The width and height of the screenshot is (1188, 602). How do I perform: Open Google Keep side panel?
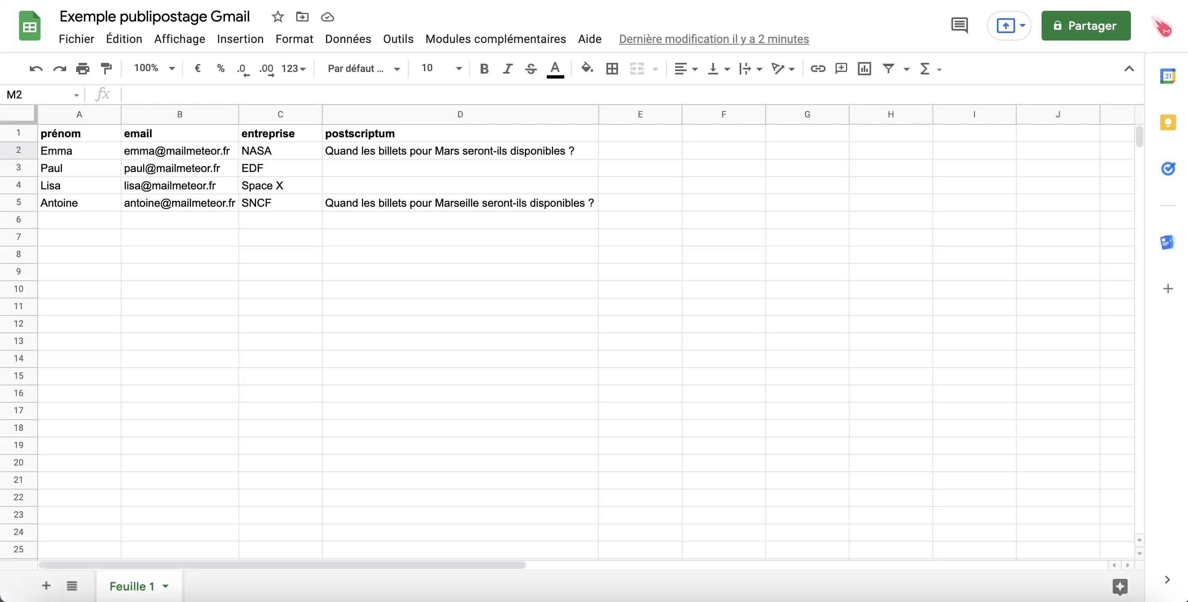pos(1168,122)
